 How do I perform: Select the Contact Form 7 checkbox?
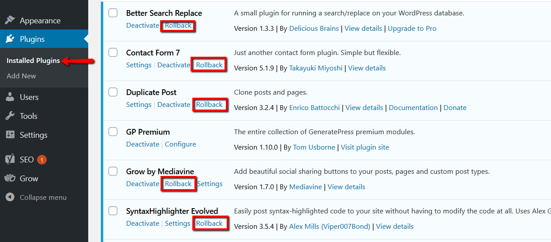[x=113, y=52]
